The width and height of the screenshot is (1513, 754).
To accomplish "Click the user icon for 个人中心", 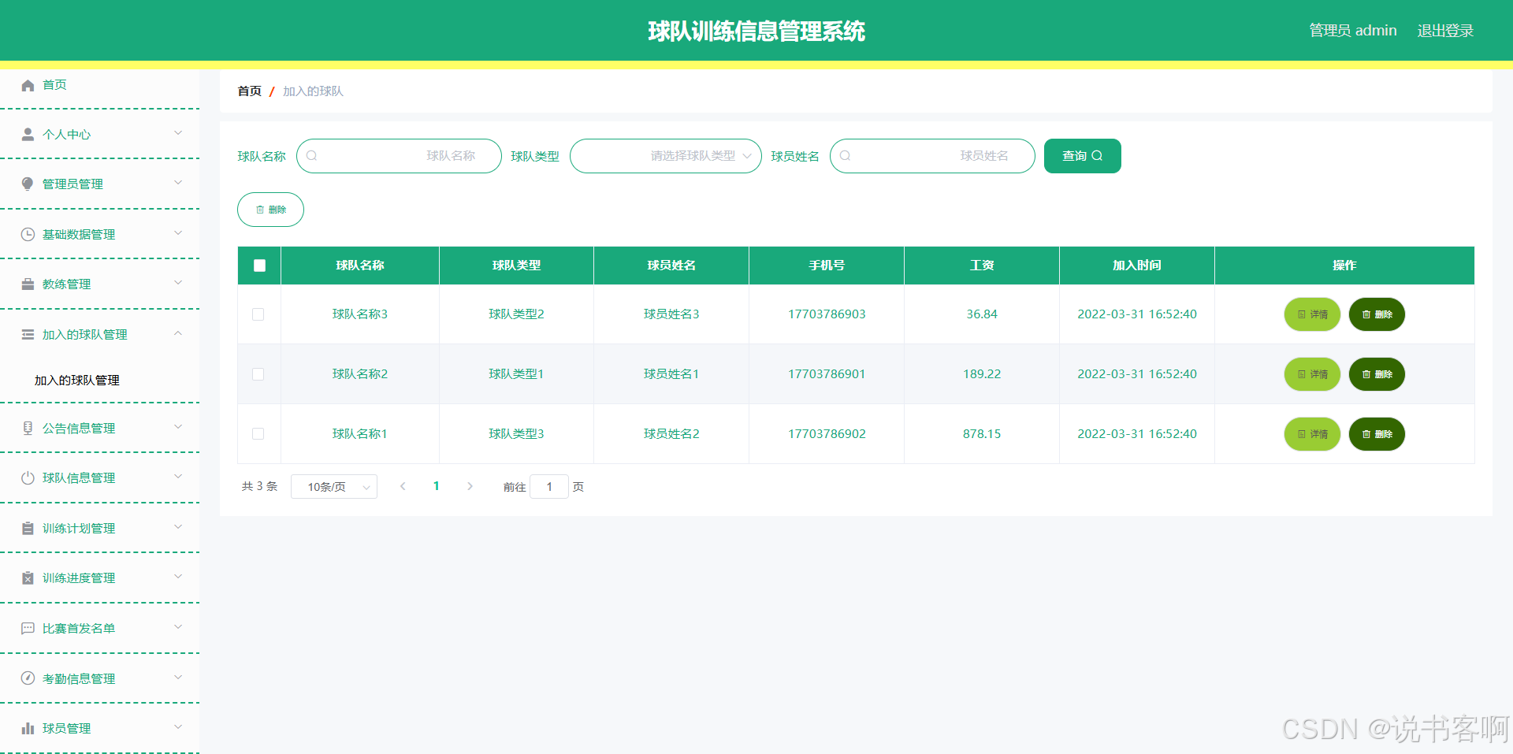I will coord(28,135).
